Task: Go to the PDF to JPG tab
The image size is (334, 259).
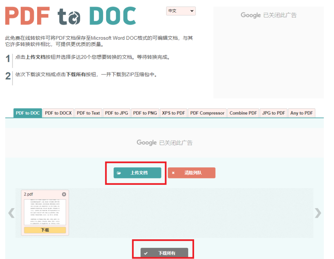Action: pyautogui.click(x=116, y=113)
